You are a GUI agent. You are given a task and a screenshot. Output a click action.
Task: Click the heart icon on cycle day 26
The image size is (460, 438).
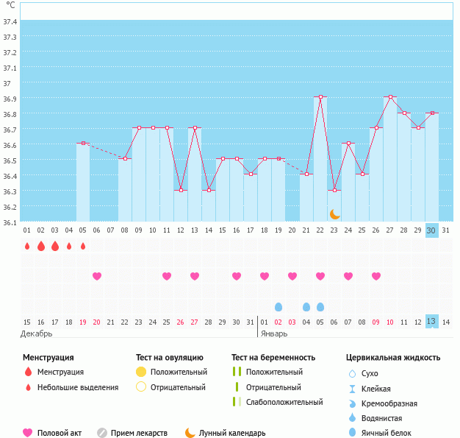tap(376, 276)
